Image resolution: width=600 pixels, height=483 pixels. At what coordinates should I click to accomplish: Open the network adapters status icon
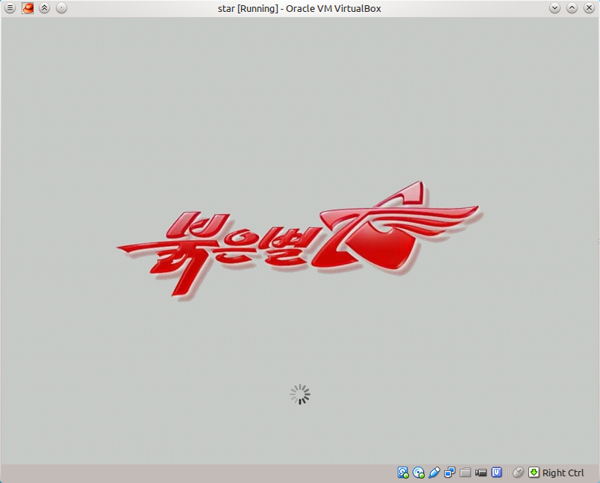[x=449, y=473]
